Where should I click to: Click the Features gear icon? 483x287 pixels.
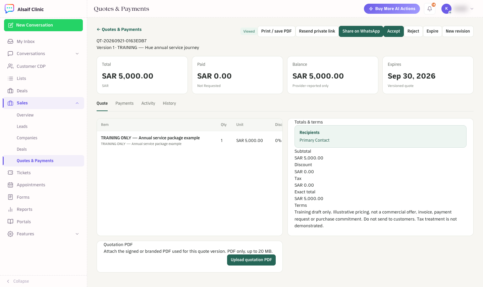point(10,234)
